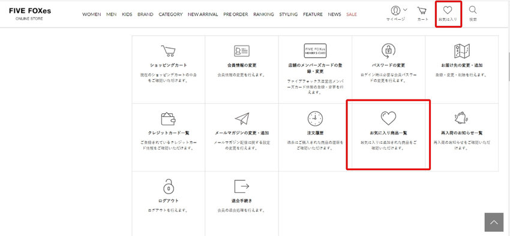Click the 注文履歴 title

coord(315,133)
